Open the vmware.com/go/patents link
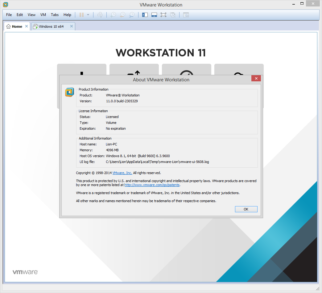322x293 pixels. point(152,185)
